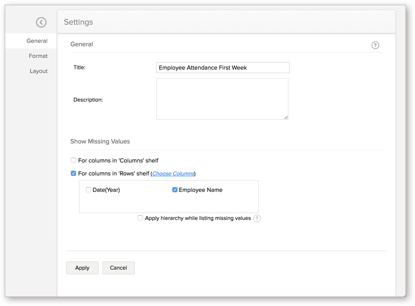The height and width of the screenshot is (306, 415).
Task: Open the General section help icon
Action: [375, 45]
